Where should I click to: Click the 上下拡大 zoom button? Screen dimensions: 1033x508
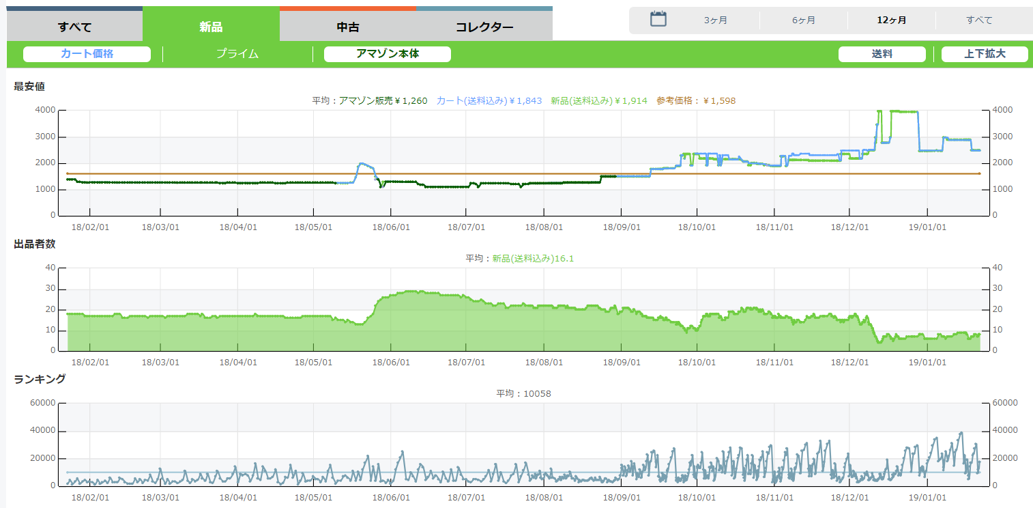[x=984, y=54]
